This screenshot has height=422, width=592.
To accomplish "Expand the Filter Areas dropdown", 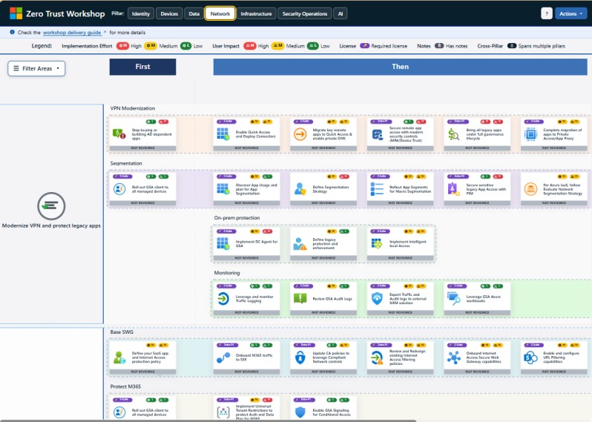I will click(x=36, y=68).
